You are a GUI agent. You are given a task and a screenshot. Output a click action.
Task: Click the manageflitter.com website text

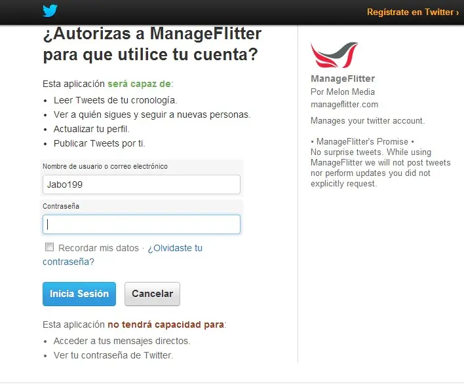coord(345,105)
